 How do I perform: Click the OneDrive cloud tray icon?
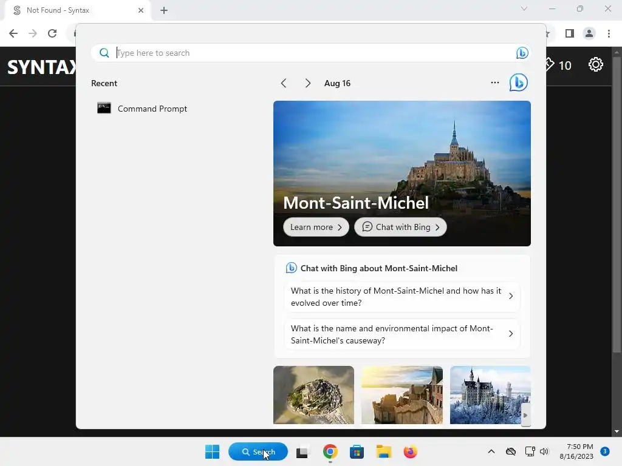click(510, 451)
